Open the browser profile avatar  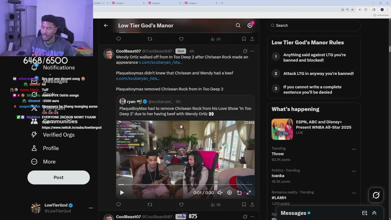[x=382, y=10]
